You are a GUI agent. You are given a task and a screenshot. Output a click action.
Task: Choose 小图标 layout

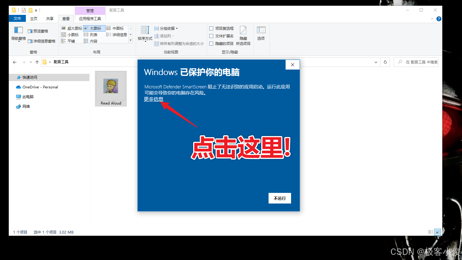[x=70, y=35]
